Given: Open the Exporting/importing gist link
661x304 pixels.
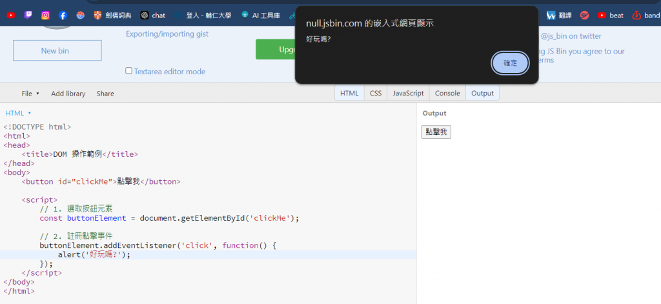Looking at the screenshot, I should 167,34.
